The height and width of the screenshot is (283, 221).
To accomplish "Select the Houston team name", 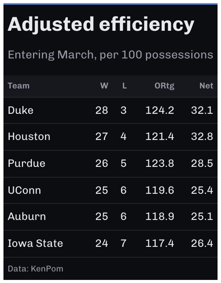I will point(29,137).
